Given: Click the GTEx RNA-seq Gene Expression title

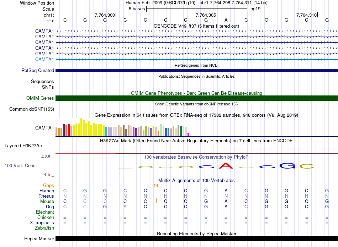Looking at the screenshot, I should (x=196, y=115).
